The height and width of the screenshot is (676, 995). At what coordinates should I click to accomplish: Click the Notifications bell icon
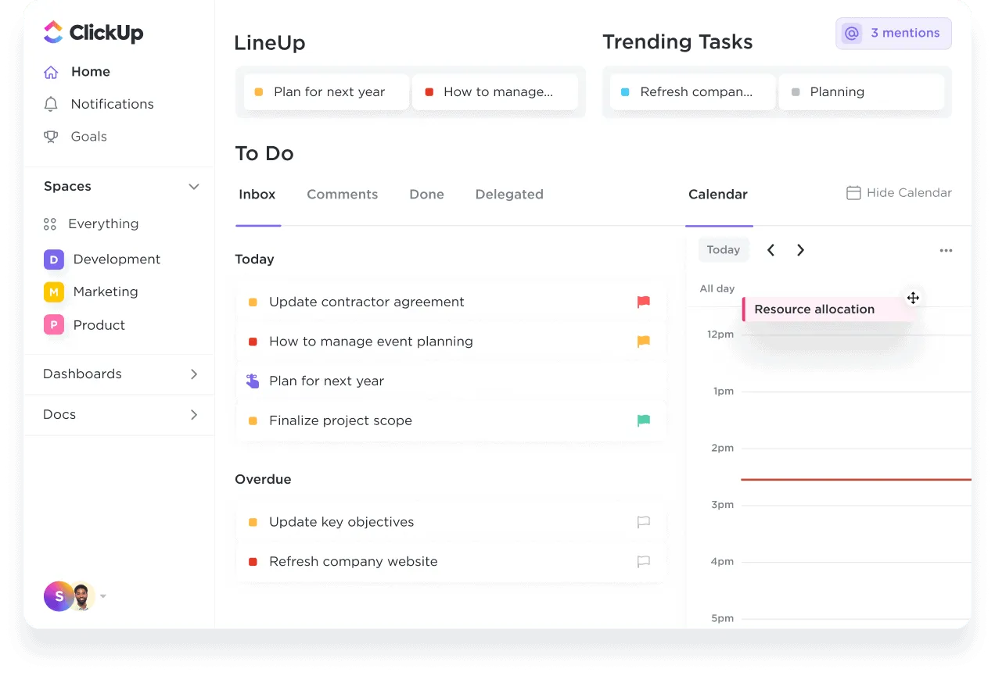pos(51,104)
